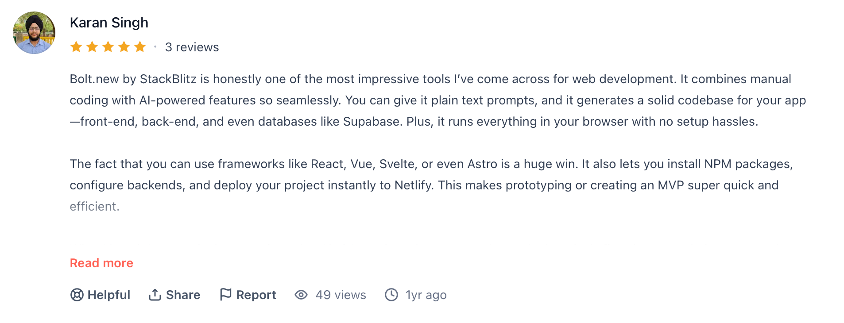Click the first rating star
Viewport: 844px width, 323px height.
pyautogui.click(x=76, y=47)
